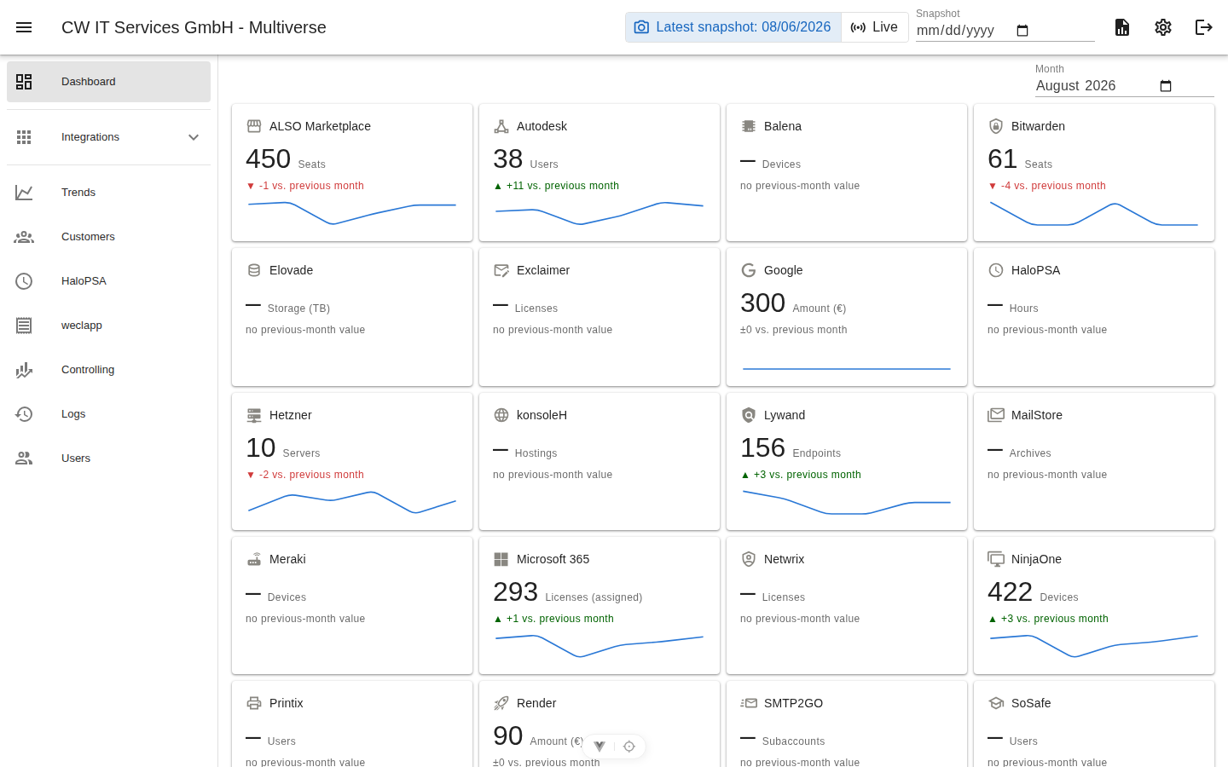The image size is (1228, 767).
Task: Open calendar picker of Snapshot date field
Action: 1022,31
